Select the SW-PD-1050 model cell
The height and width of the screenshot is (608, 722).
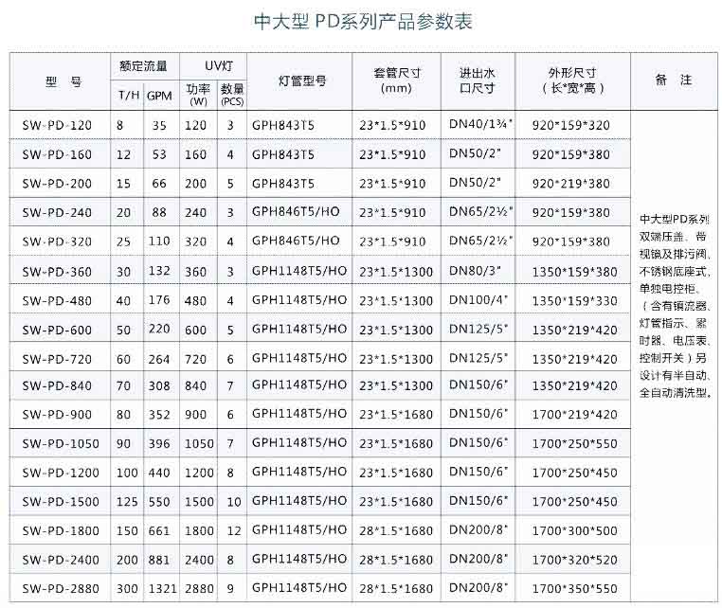pos(61,443)
